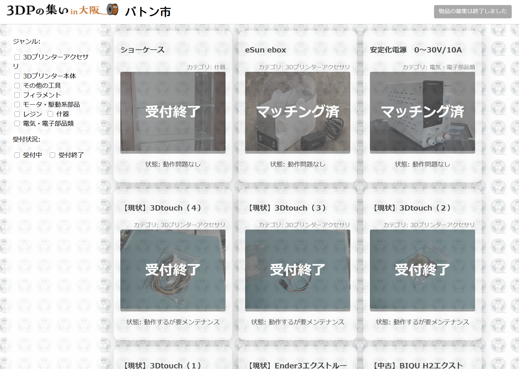Open the 安定化電源 power supply image

422,112
